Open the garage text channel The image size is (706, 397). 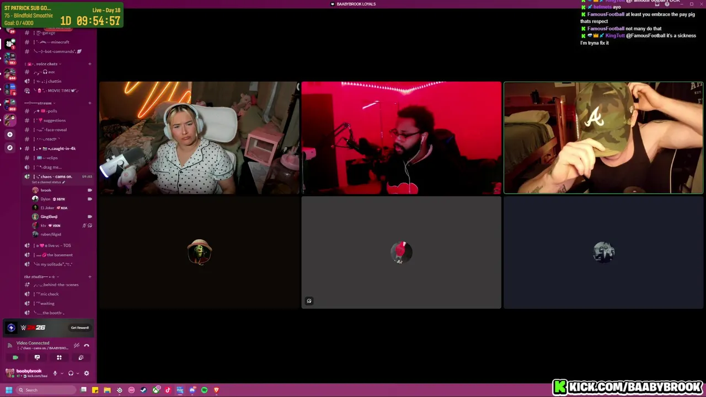[x=58, y=33]
